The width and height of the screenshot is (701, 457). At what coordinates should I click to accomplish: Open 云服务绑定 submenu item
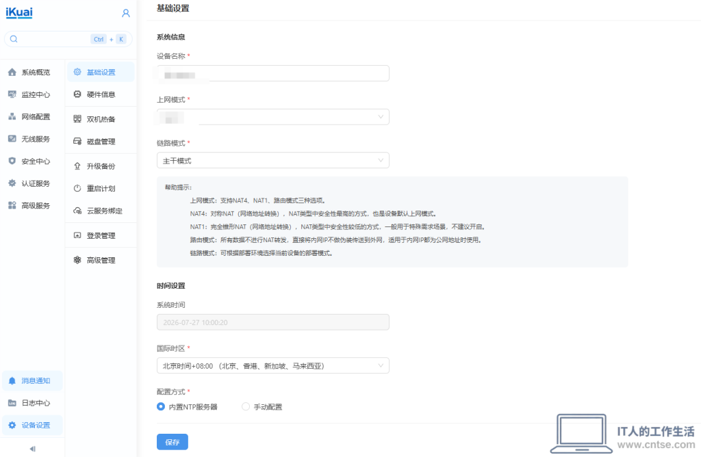[101, 211]
